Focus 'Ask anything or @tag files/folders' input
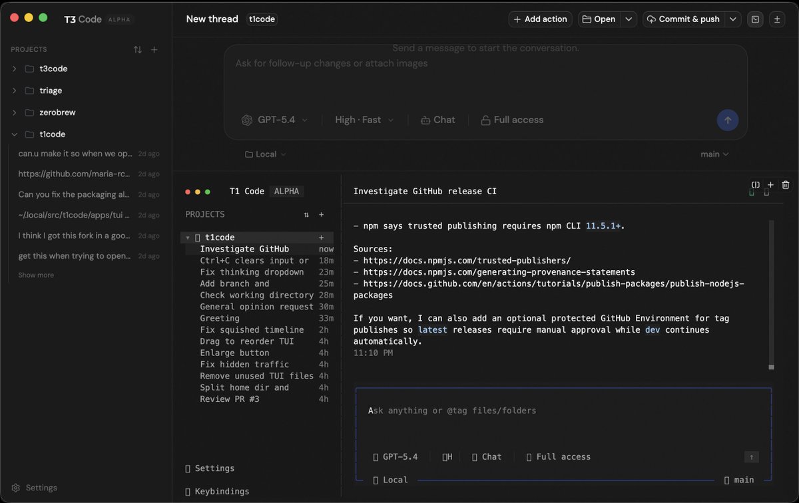 pyautogui.click(x=563, y=411)
